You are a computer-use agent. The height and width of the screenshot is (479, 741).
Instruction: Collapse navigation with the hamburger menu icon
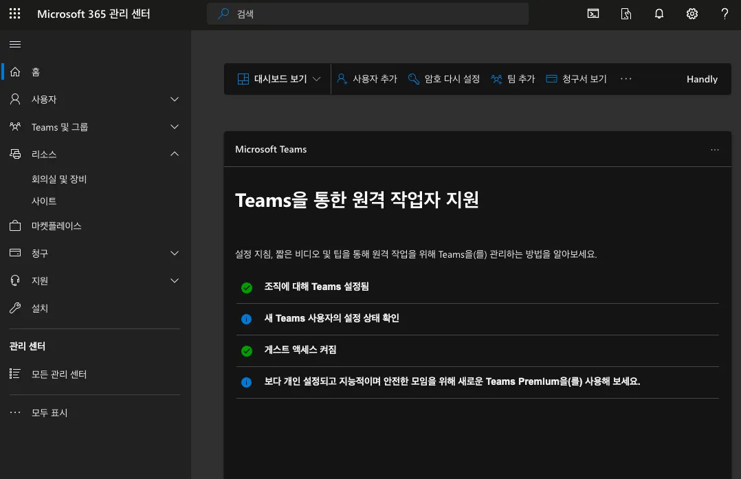click(x=15, y=45)
